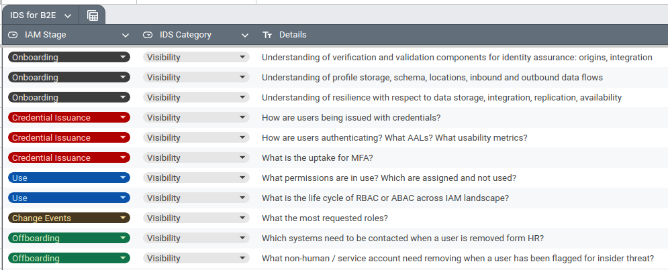This screenshot has height=270, width=668.
Task: Select cell about insider threat service accounts
Action: point(457,259)
